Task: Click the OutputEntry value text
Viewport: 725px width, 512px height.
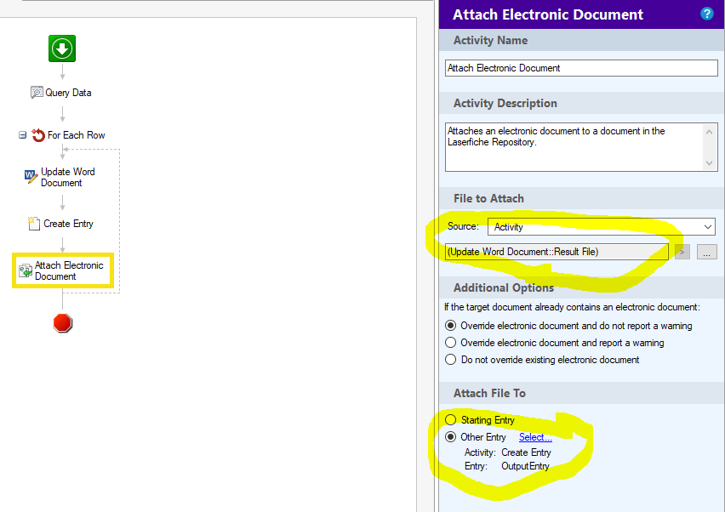Action: click(x=525, y=466)
